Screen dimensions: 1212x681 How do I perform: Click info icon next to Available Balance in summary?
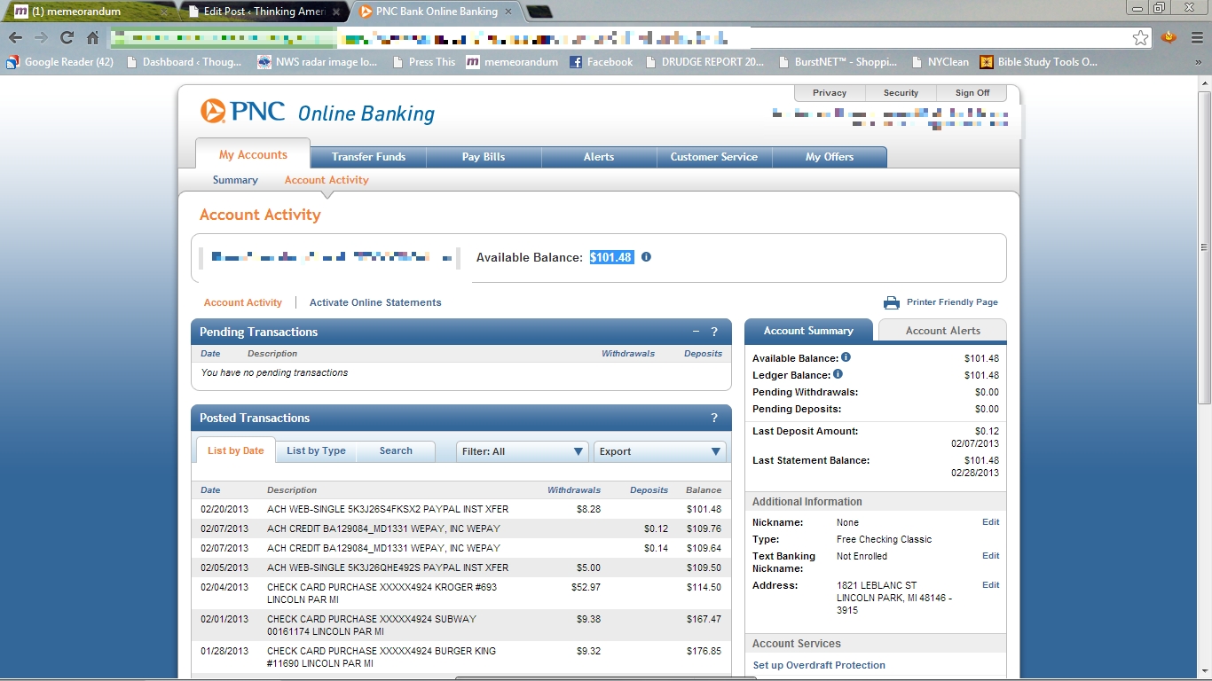[x=846, y=357]
